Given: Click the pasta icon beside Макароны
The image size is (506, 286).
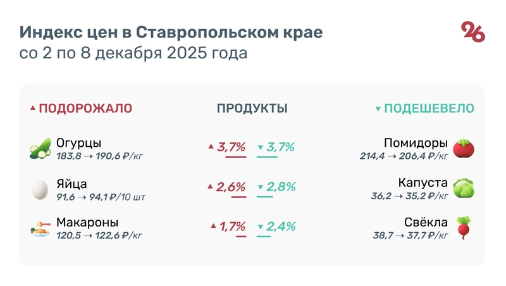Looking at the screenshot, I should pyautogui.click(x=40, y=228).
